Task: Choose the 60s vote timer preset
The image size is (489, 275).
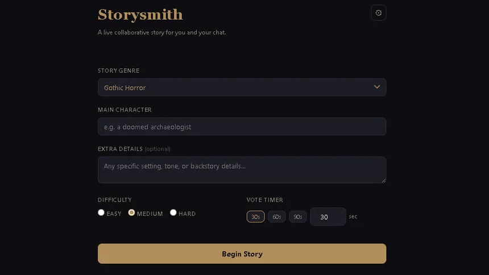Action: 276,216
